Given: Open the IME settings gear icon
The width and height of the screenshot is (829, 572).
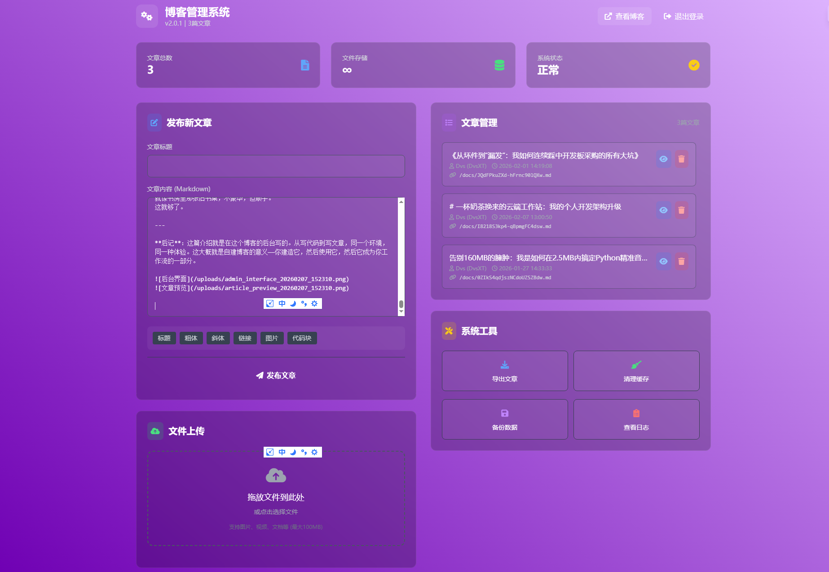Looking at the screenshot, I should pos(315,304).
